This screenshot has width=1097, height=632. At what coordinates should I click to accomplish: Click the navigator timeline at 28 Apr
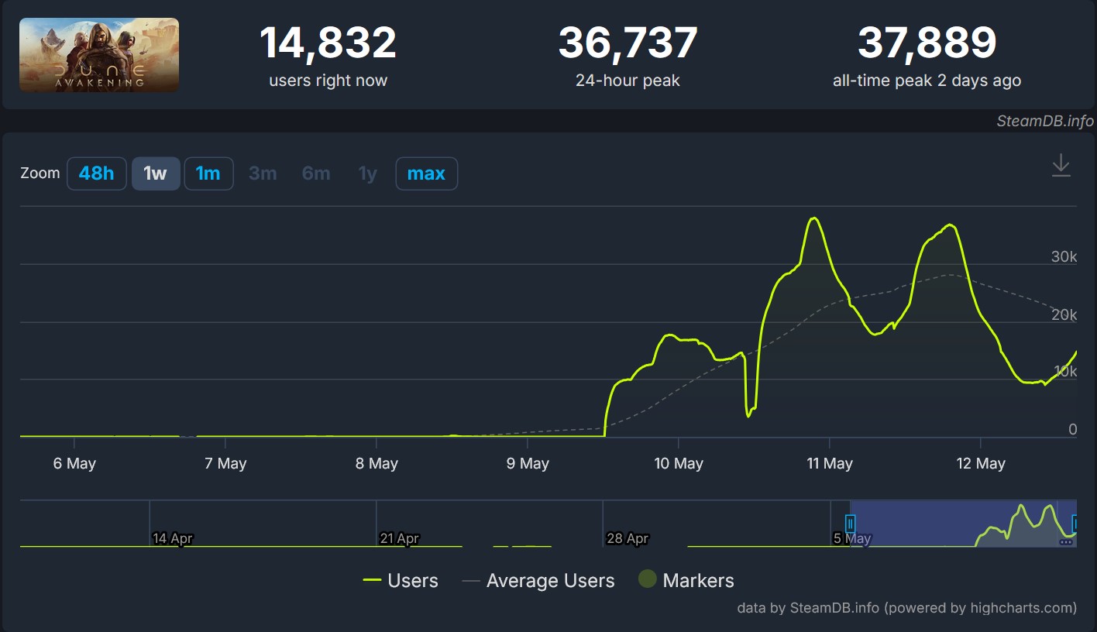(x=628, y=538)
